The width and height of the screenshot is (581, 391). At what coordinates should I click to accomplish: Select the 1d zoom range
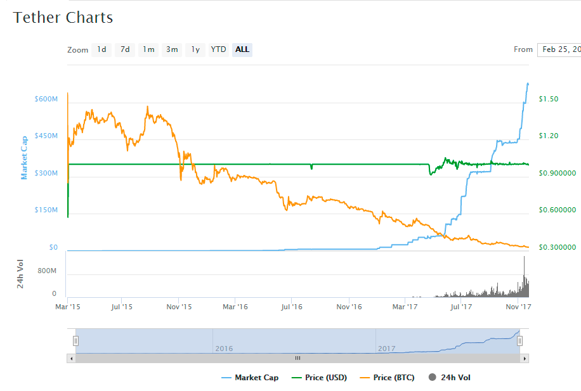click(101, 49)
